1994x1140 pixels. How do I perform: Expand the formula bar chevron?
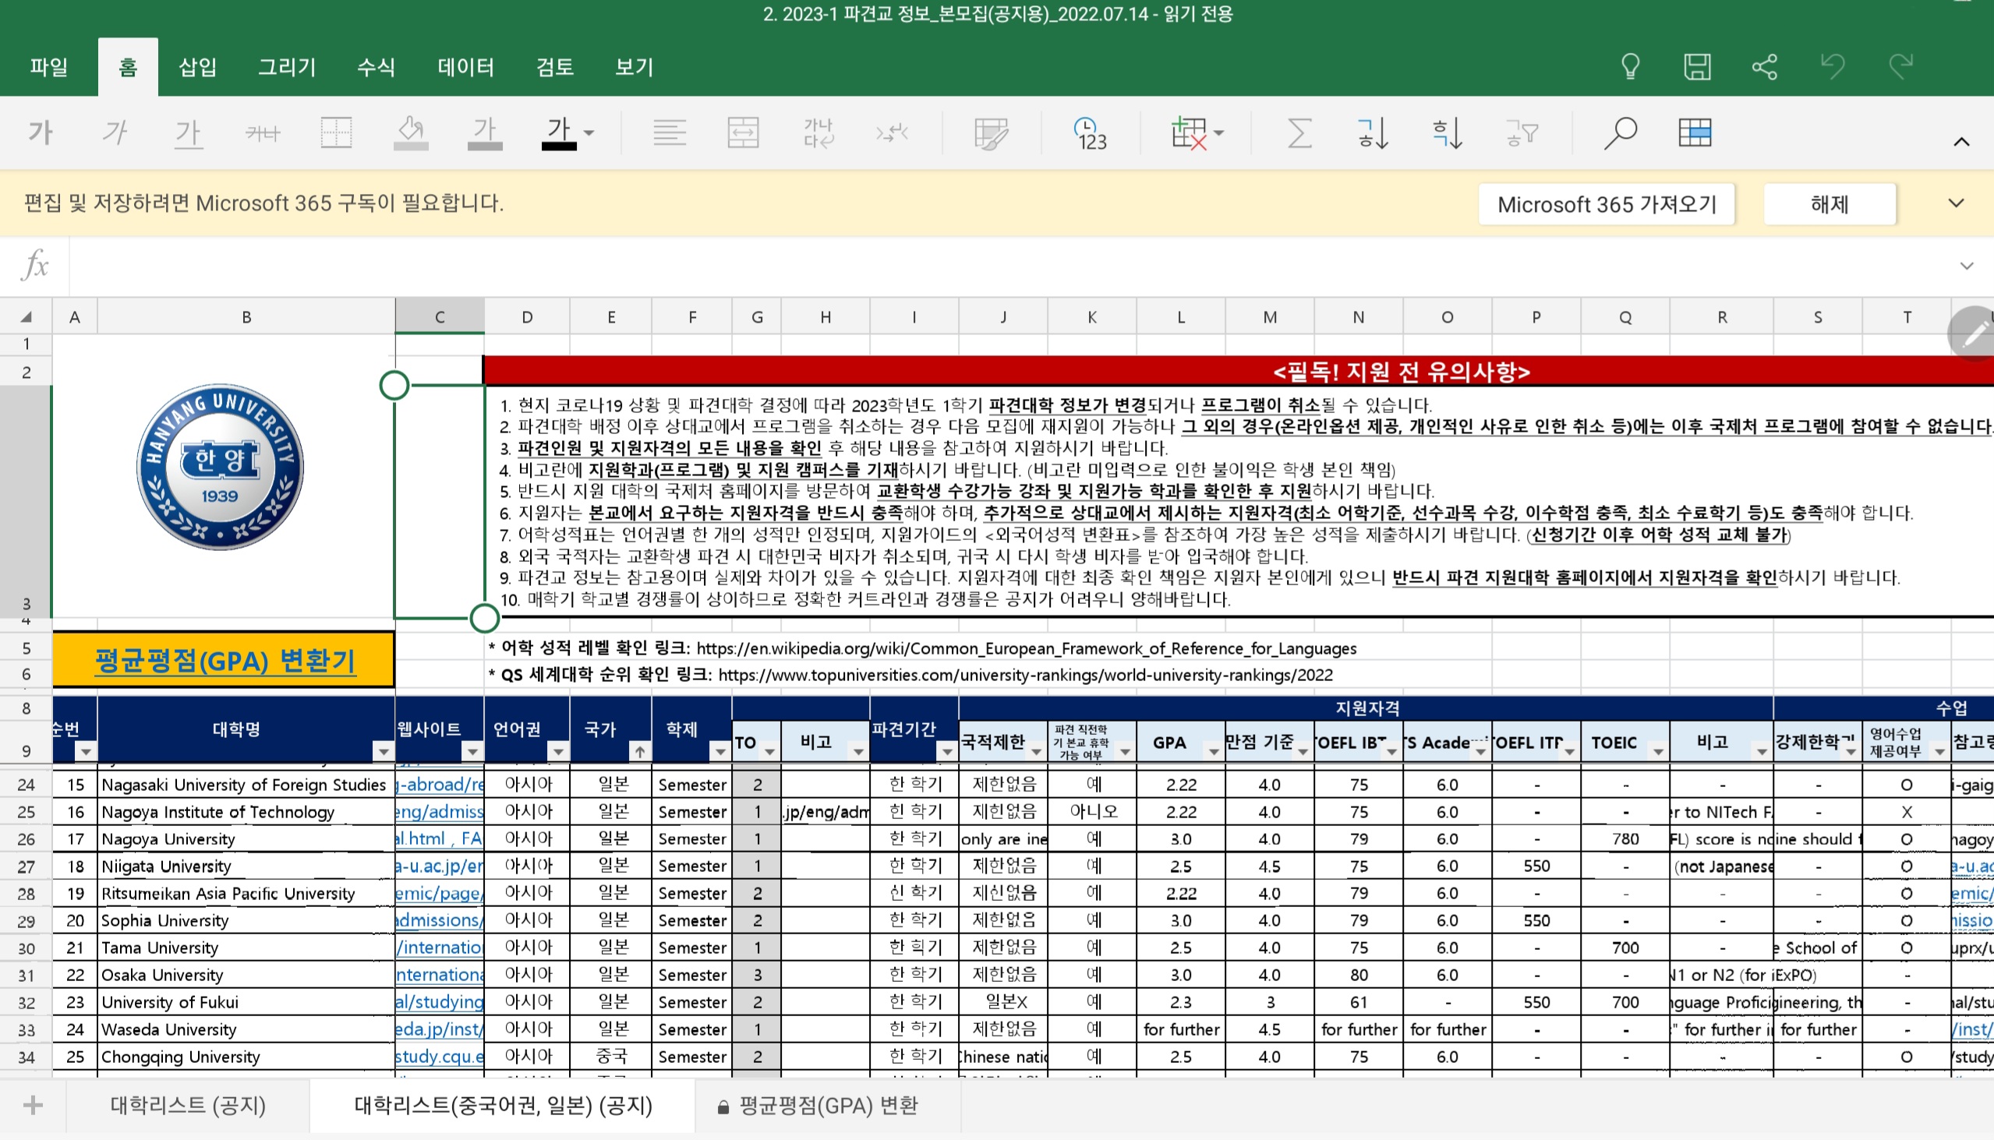(1966, 266)
